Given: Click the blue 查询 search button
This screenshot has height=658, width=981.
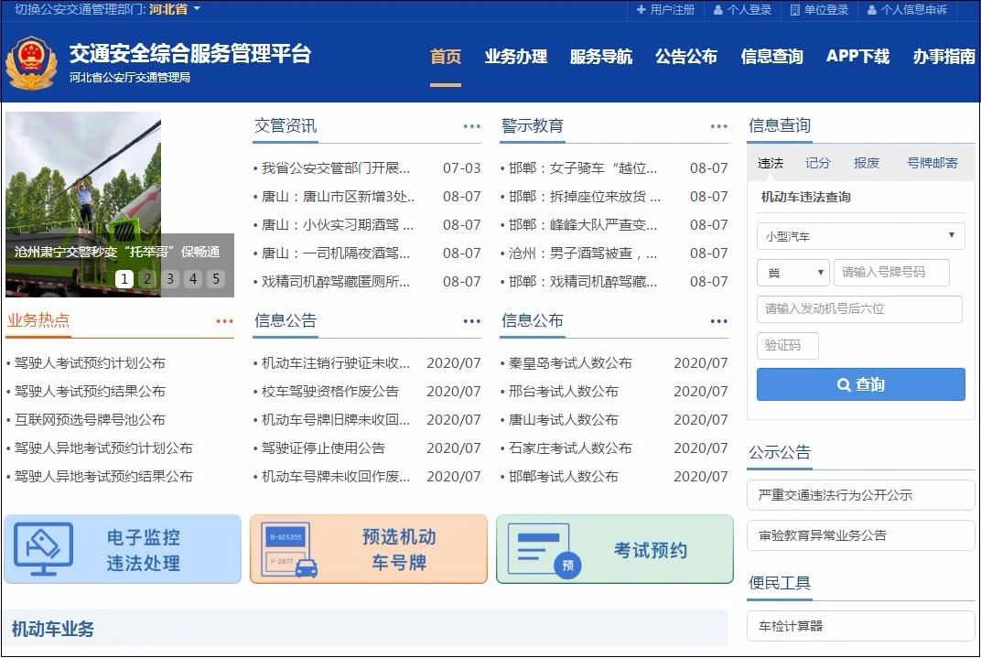Looking at the screenshot, I should click(860, 384).
